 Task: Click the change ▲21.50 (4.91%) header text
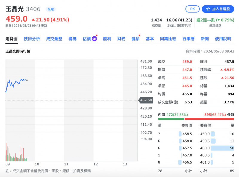click(50, 20)
